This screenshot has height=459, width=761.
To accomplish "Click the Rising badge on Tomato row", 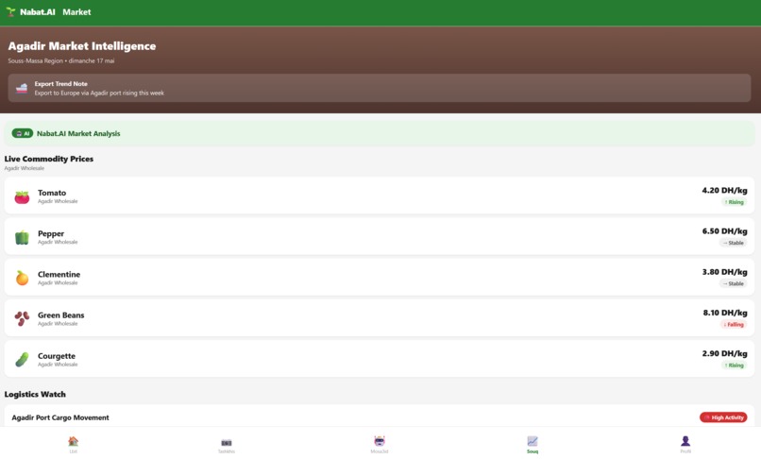I will click(x=734, y=202).
